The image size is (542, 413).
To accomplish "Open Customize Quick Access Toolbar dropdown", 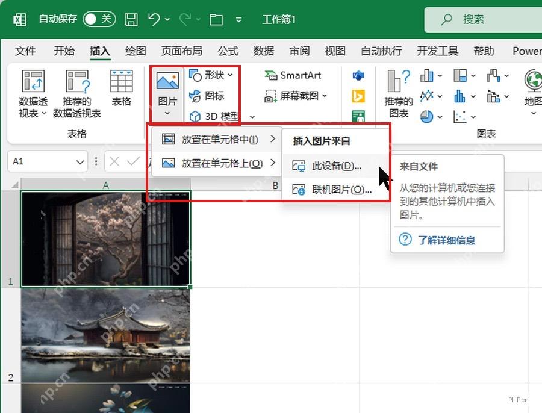I will point(238,20).
